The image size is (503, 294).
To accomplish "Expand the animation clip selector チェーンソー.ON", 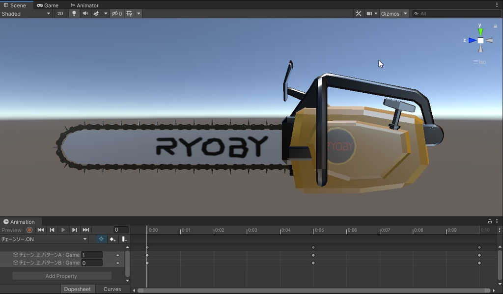I will 44,239.
